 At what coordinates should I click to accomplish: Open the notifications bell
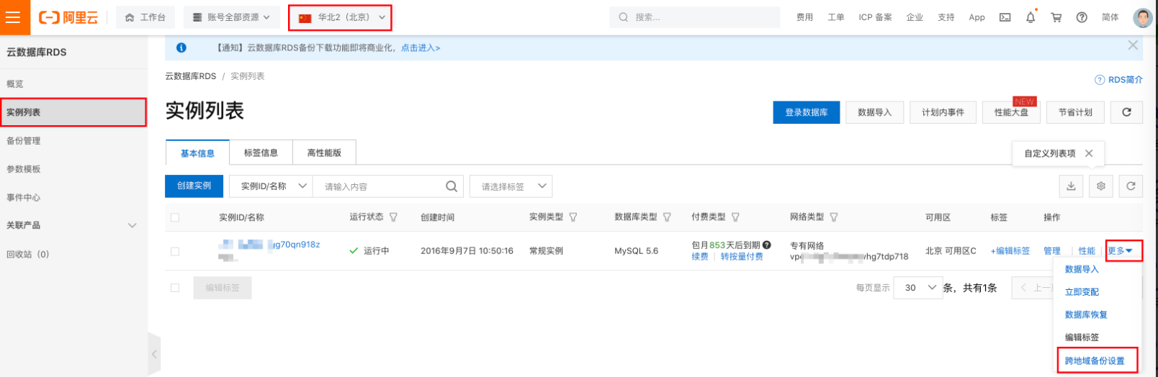pos(1031,17)
